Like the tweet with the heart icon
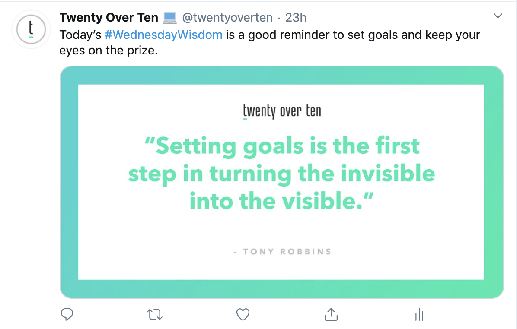This screenshot has height=329, width=517. [x=243, y=314]
